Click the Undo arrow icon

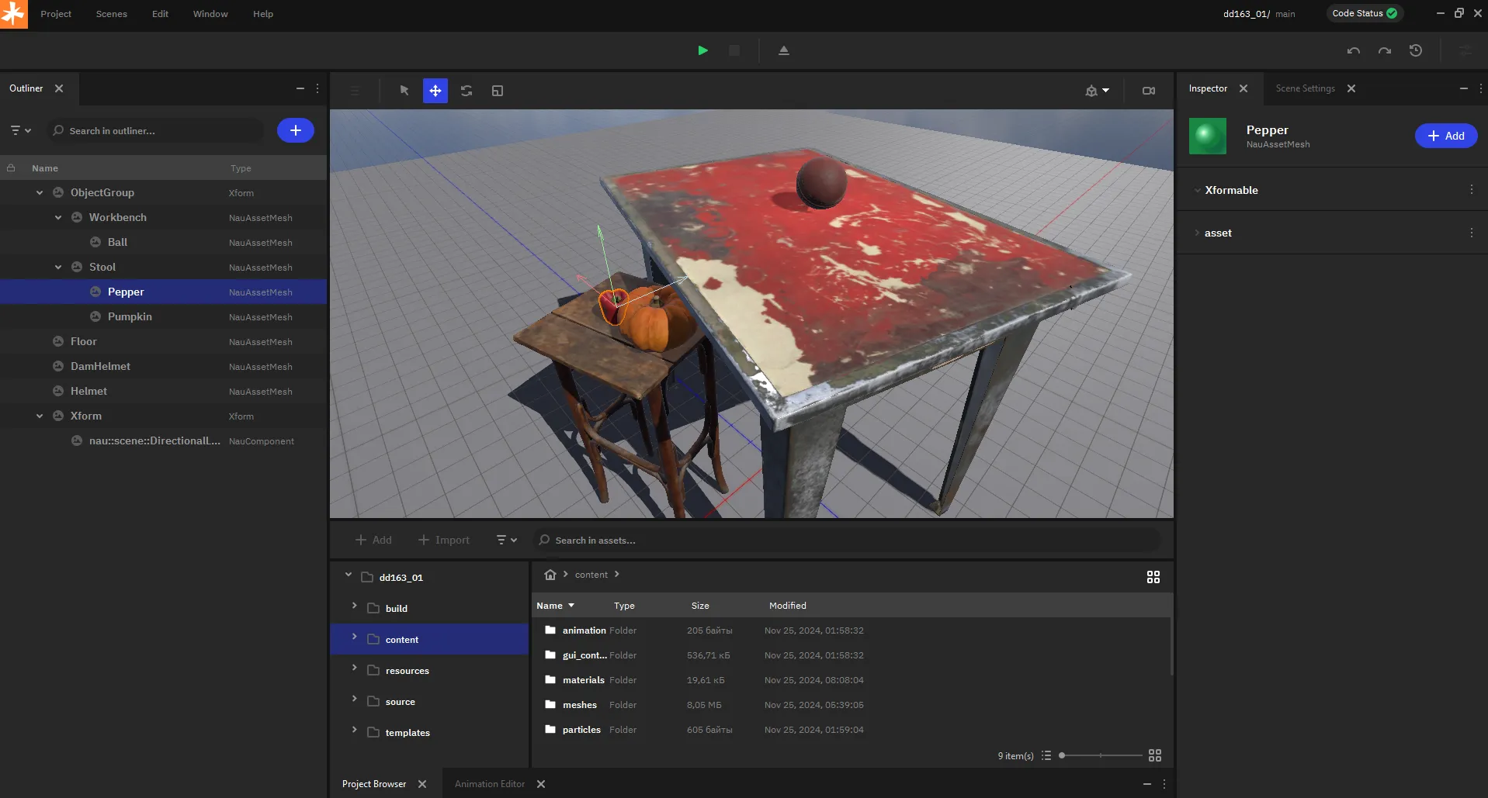coord(1354,50)
